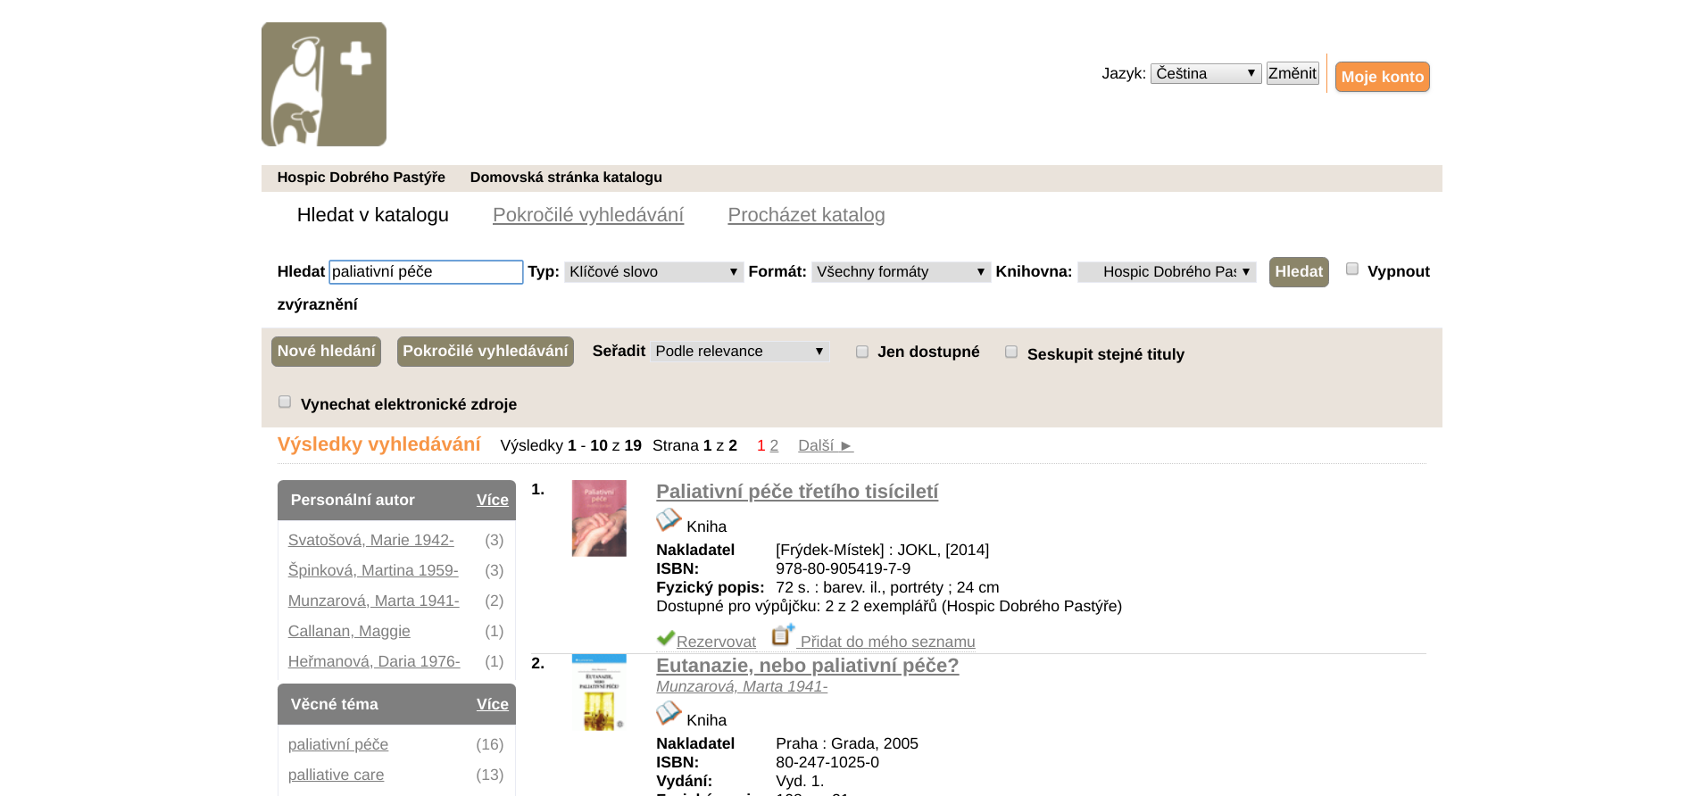Click book icon of first result
Image resolution: width=1704 pixels, height=796 pixels.
(669, 520)
